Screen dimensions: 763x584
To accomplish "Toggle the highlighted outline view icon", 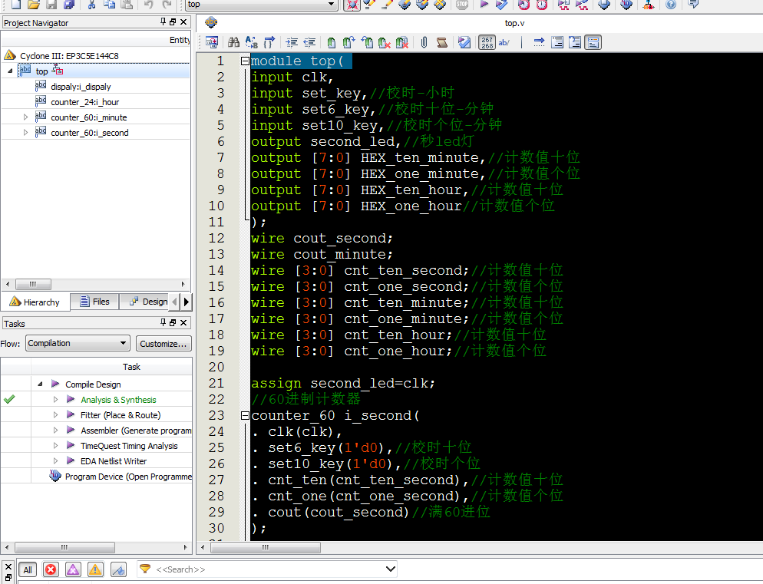I will [593, 42].
